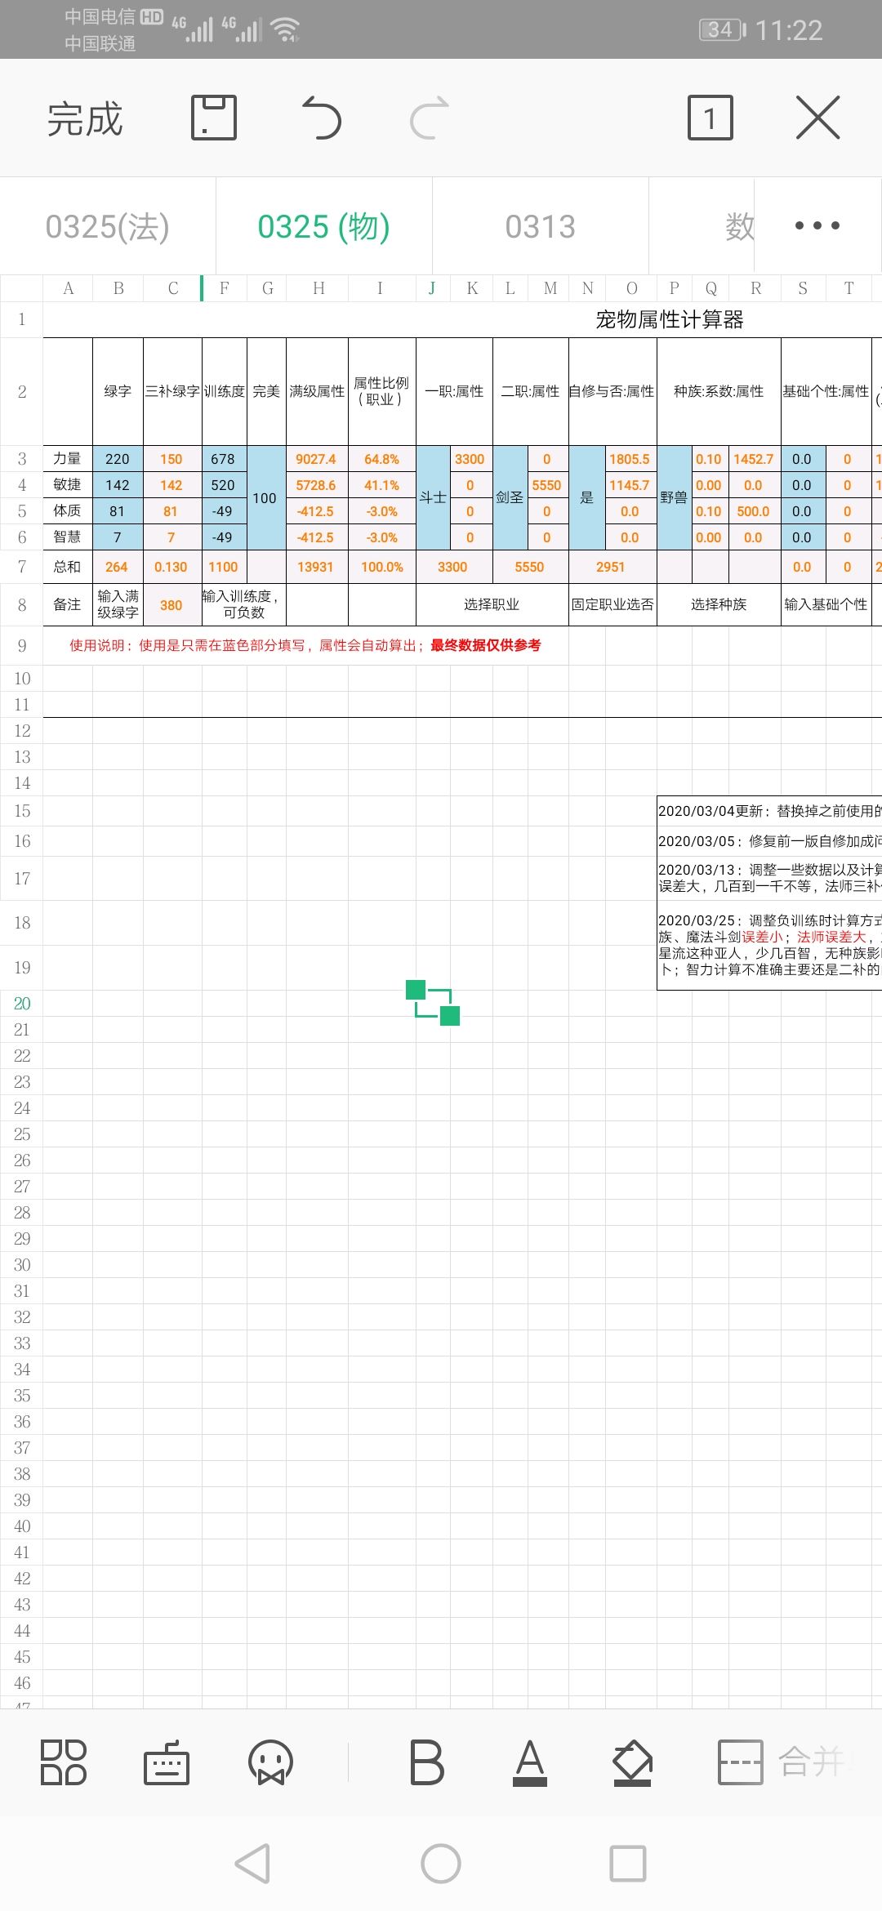Select column A header
Screen dimensions: 882x1911
[x=68, y=288]
